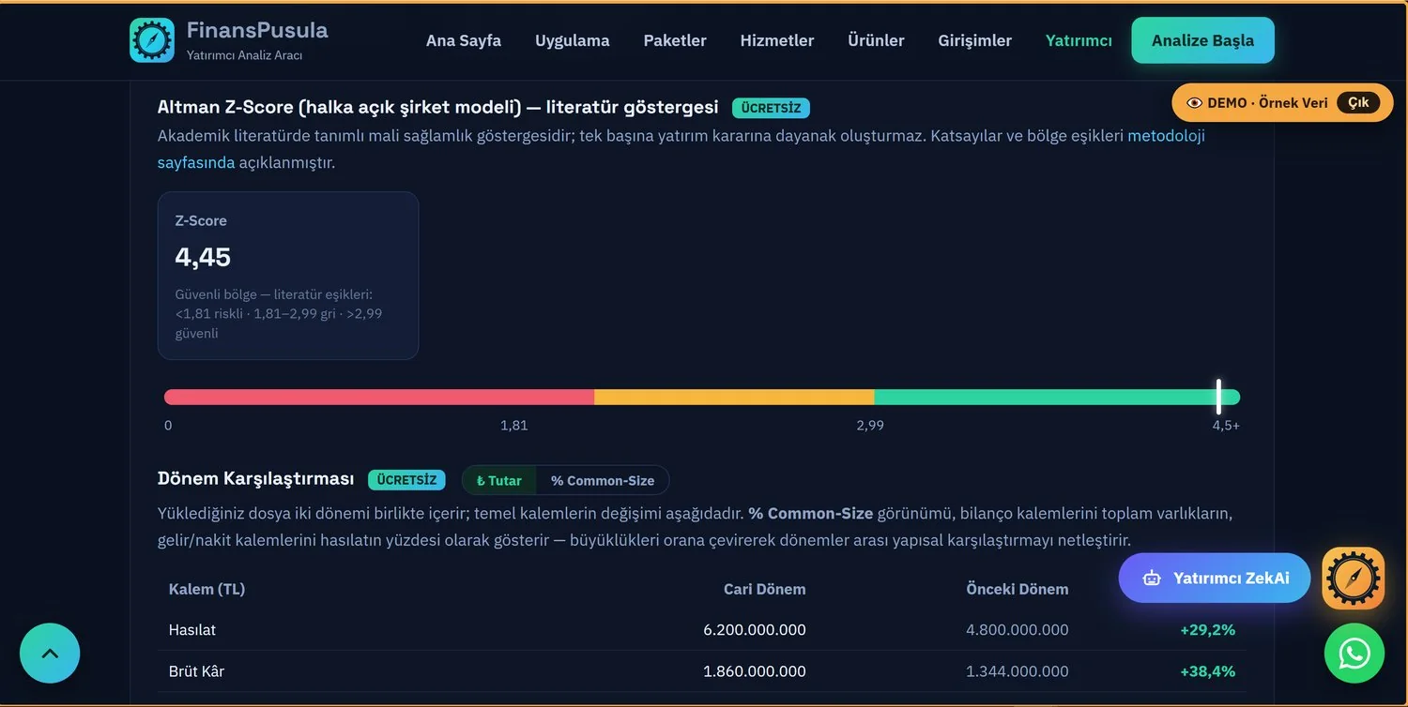The width and height of the screenshot is (1408, 707).
Task: Click the Yatırımcı Analiz Aracı subtitle
Action: click(x=244, y=55)
